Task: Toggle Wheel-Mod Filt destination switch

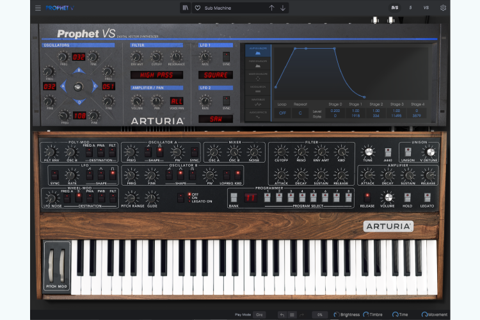Action: [113, 198]
